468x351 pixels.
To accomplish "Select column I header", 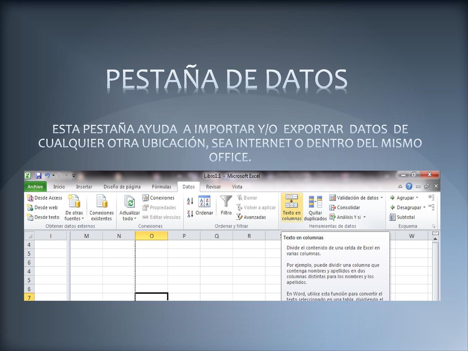I will (51, 236).
